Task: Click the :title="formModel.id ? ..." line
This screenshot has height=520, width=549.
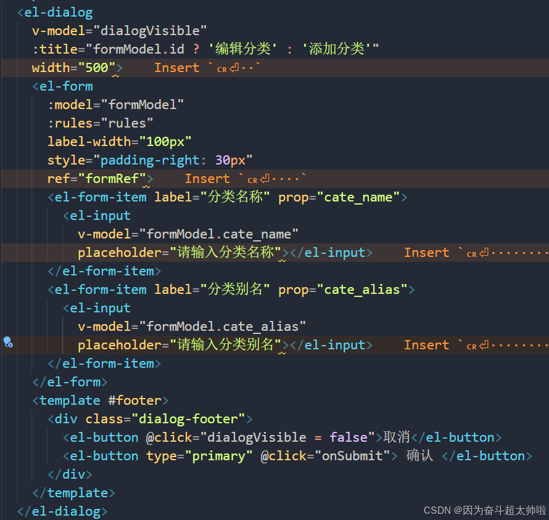Action: 205,49
